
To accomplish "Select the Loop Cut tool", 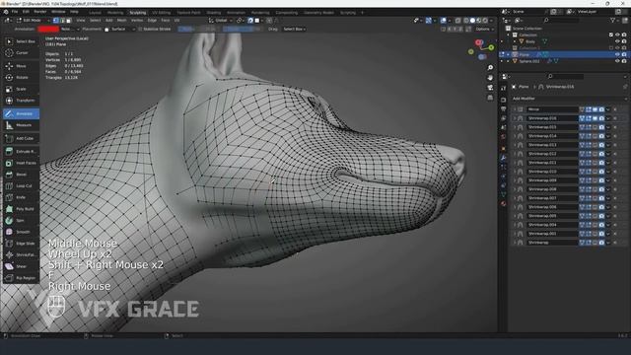I will click(21, 186).
